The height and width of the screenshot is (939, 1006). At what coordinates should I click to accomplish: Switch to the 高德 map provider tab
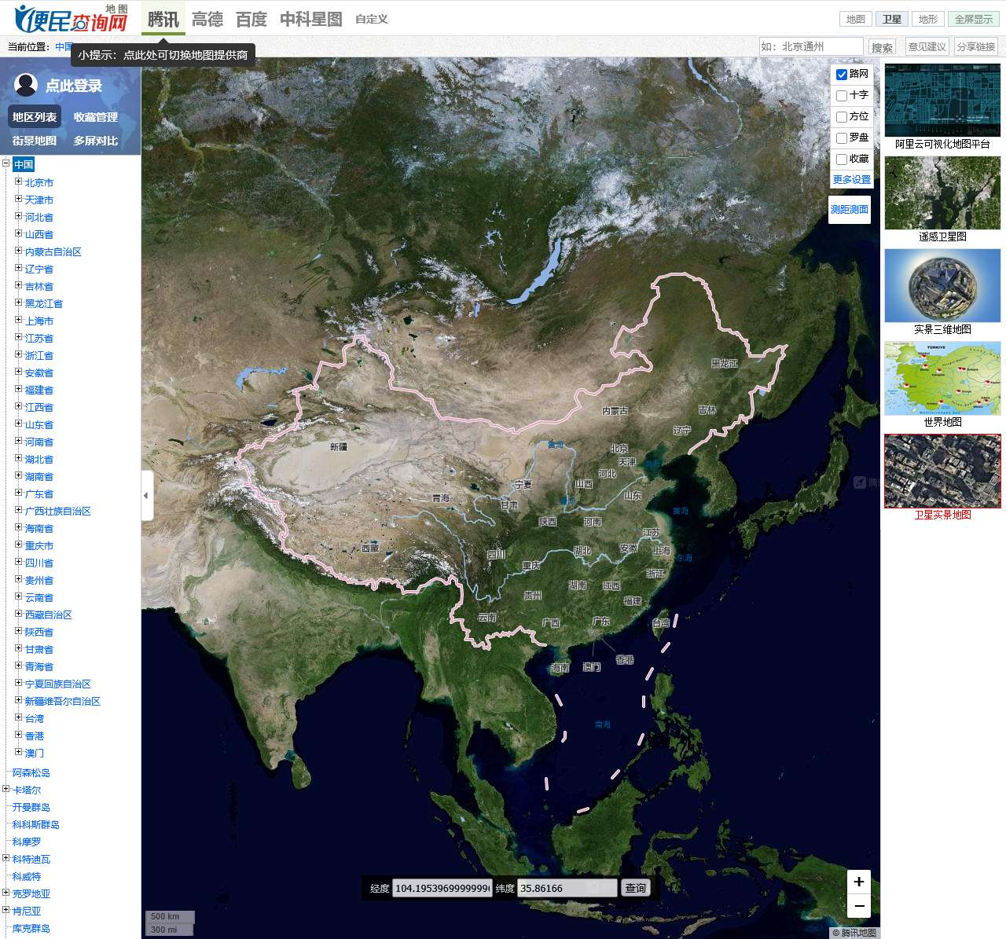coord(207,19)
